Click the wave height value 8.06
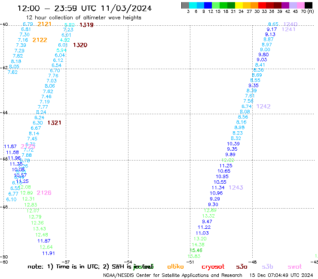This screenshot has width=318, height=279. [x=50, y=86]
